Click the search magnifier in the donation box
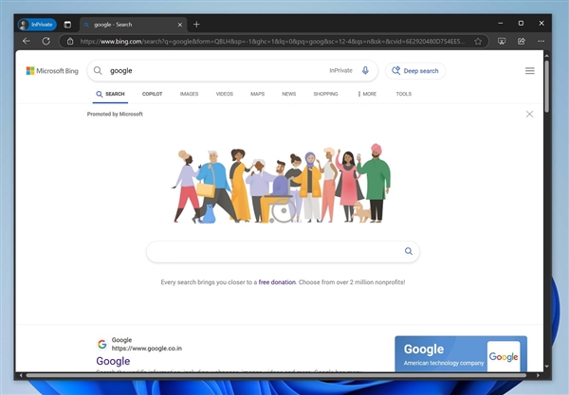Image resolution: width=569 pixels, height=395 pixels. pos(409,251)
